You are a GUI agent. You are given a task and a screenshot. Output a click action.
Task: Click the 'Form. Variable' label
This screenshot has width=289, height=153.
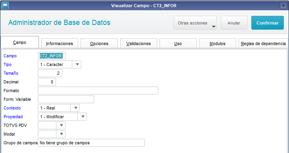(x=17, y=99)
